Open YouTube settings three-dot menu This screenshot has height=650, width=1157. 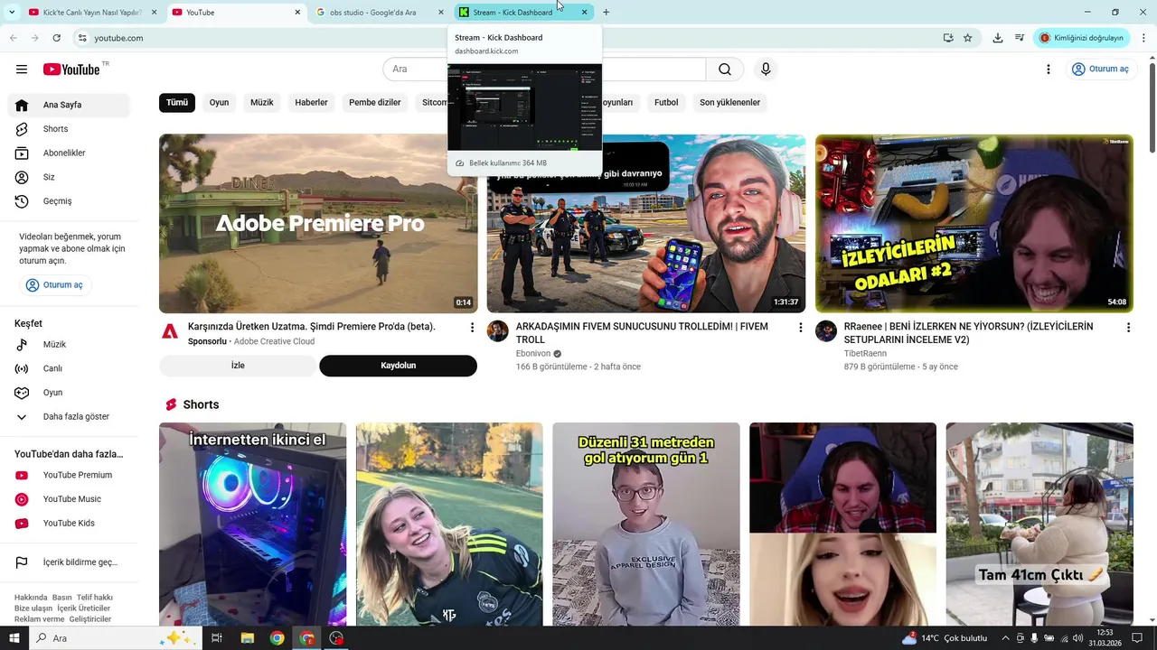pos(1048,70)
